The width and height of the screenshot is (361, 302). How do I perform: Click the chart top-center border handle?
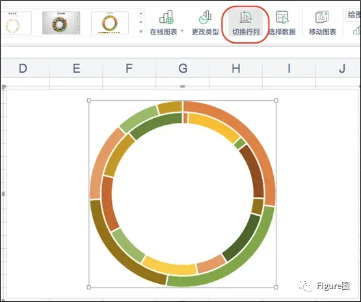183,86
